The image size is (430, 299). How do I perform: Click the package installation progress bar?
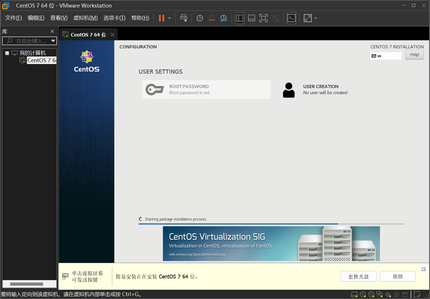pos(271,224)
